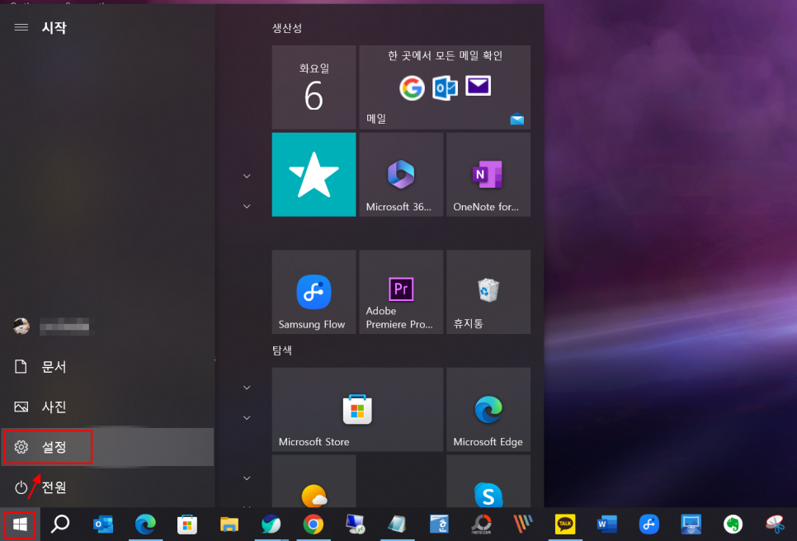Open the orange striped app taskbar icon
The image size is (797, 541).
coord(523,524)
